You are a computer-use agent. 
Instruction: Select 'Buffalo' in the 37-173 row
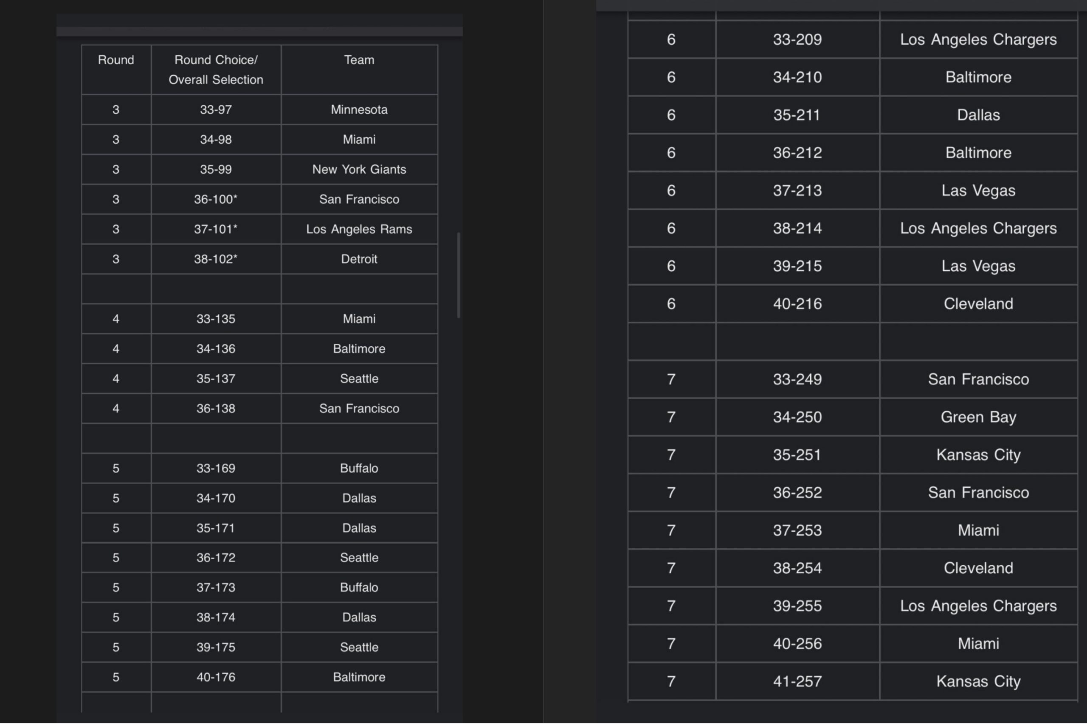click(359, 588)
